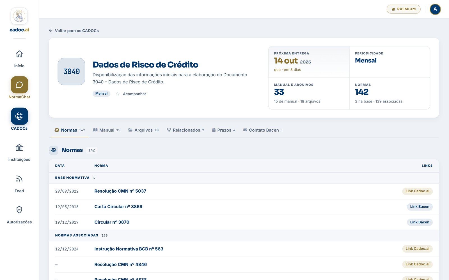Click the Normas 142 stat card

(x=390, y=94)
